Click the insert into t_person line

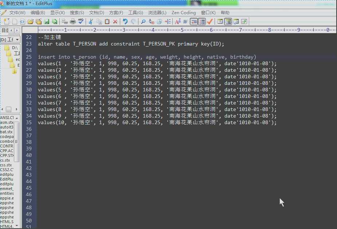pos(147,57)
